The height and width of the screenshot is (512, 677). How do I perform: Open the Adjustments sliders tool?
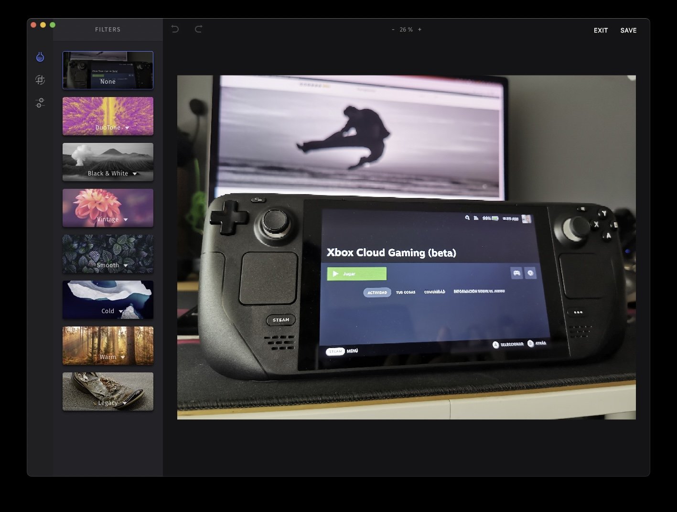(x=40, y=103)
